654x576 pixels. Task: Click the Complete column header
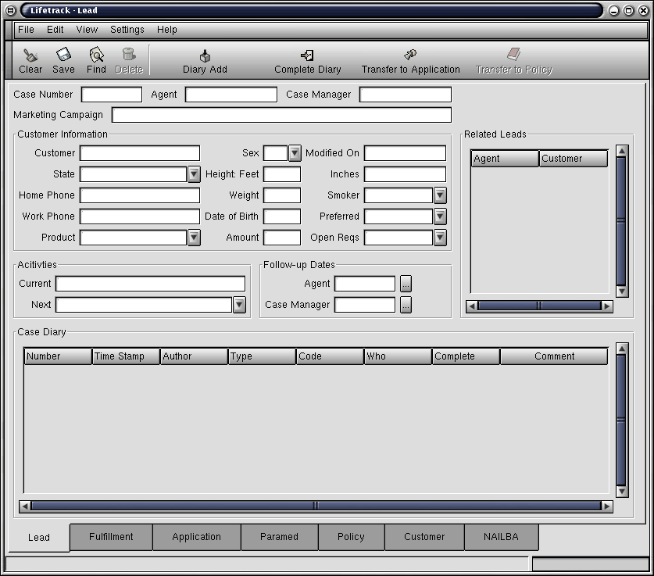[x=466, y=356]
